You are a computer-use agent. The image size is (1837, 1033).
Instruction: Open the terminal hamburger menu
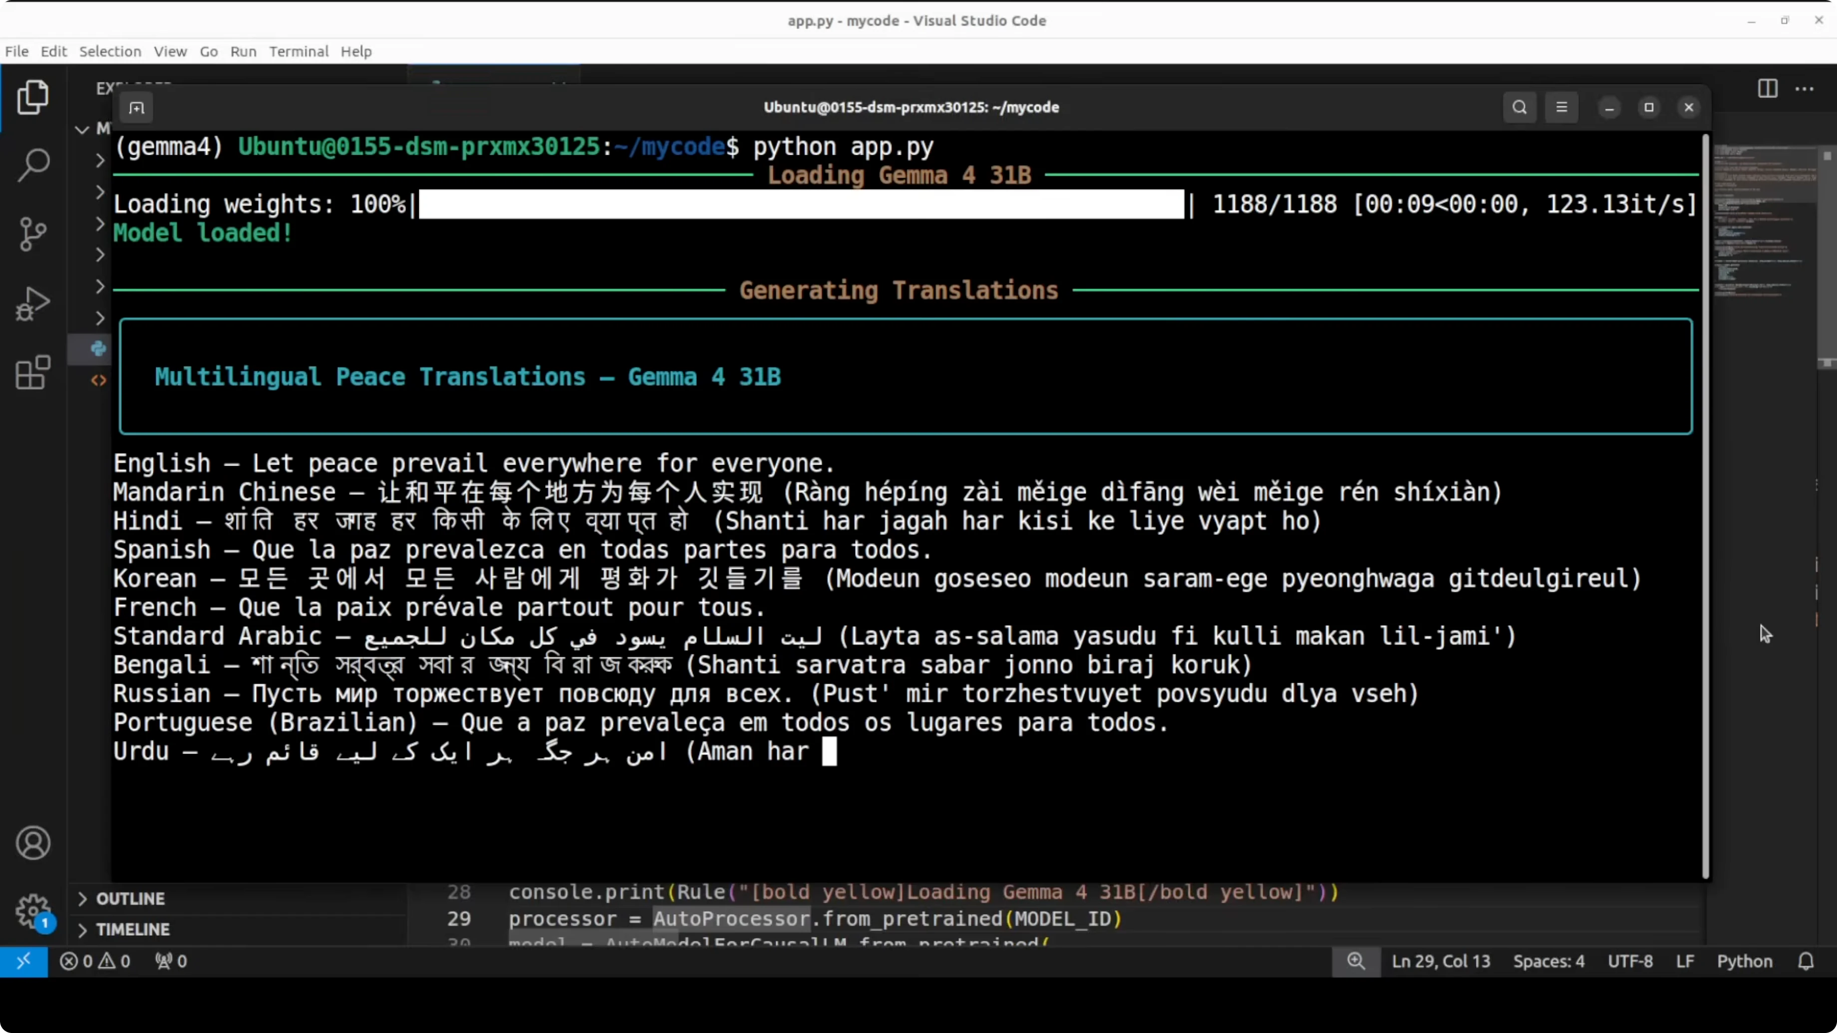tap(1562, 108)
